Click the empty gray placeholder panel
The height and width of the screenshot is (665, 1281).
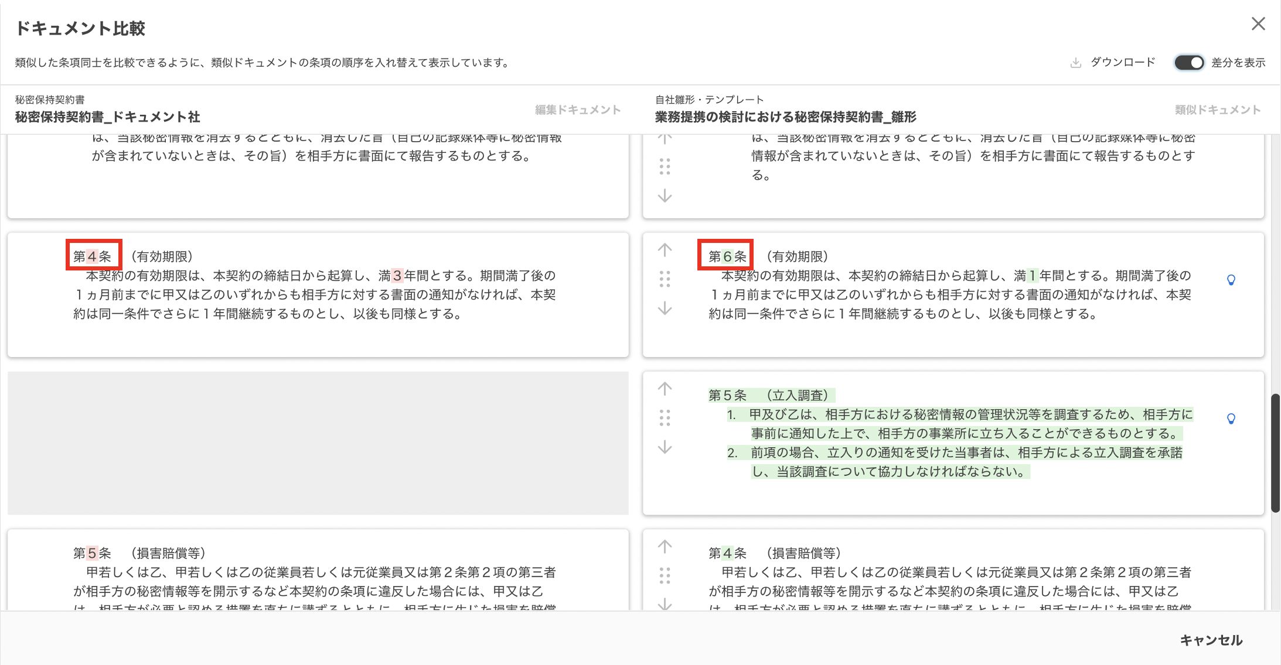click(318, 443)
